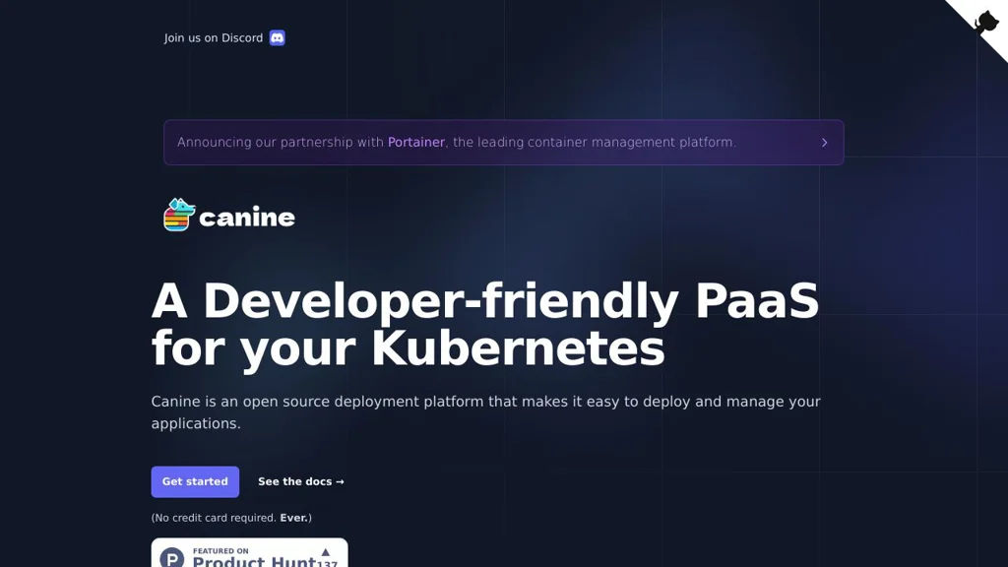Open the GitHub octocat corner icon
The height and width of the screenshot is (567, 1008).
984,23
